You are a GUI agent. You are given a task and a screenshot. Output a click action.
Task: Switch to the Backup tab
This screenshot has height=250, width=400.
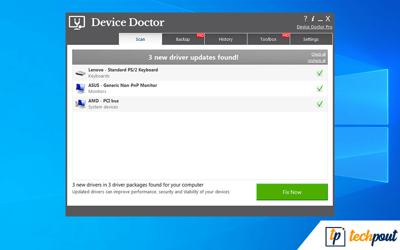(x=183, y=39)
